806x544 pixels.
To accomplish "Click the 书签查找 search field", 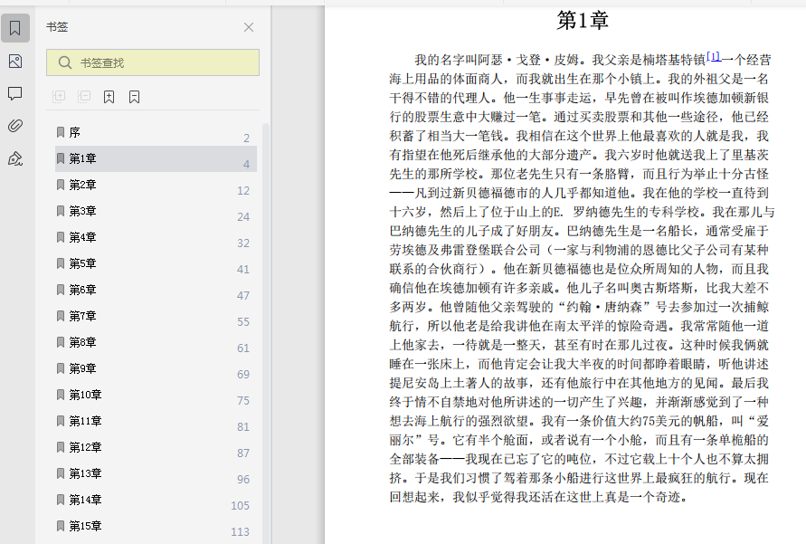I will [x=153, y=62].
